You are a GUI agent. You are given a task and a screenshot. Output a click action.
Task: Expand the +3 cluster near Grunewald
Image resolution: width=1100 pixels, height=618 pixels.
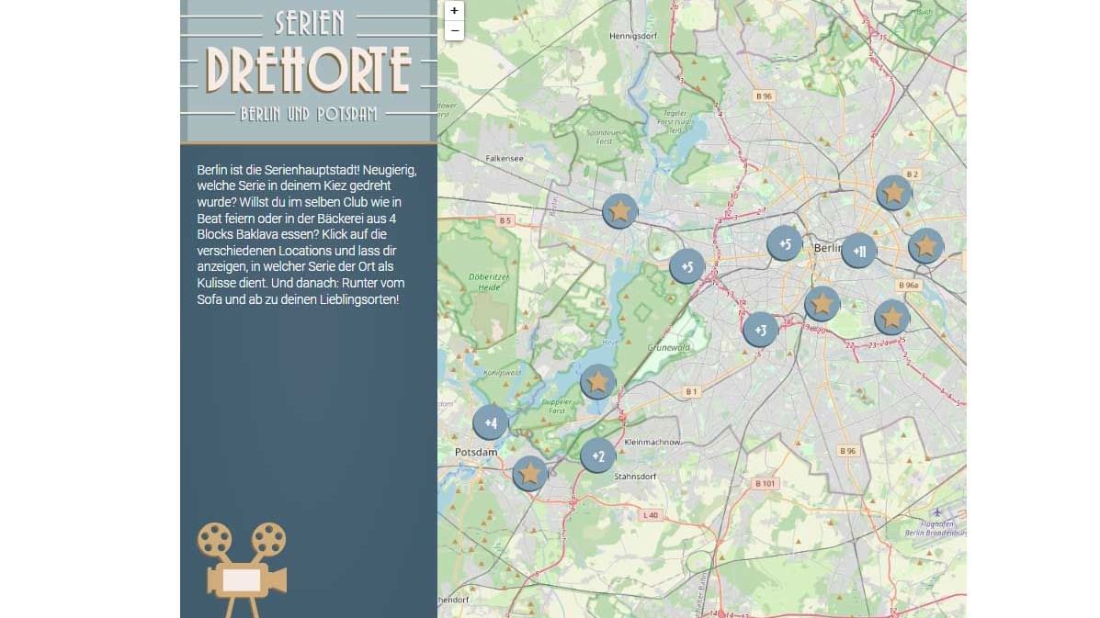760,328
